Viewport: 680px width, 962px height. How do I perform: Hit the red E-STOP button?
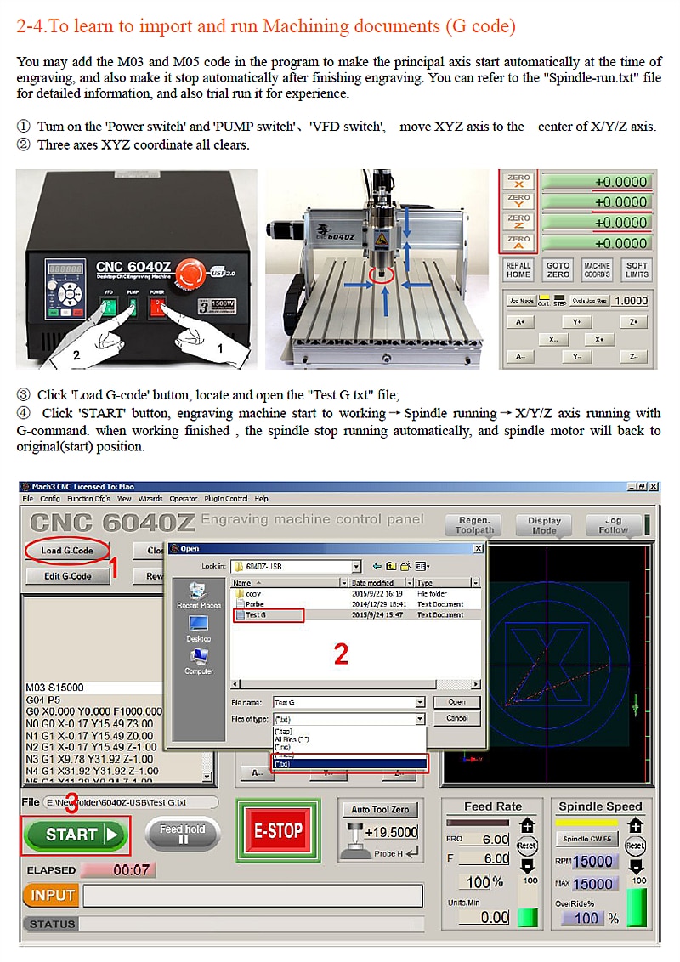(x=278, y=831)
